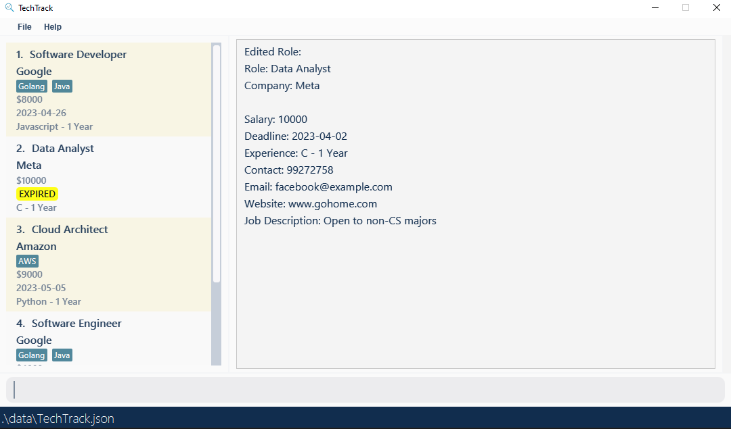Screen dimensions: 731x429
Task: Open the Help menu
Action: coord(53,27)
